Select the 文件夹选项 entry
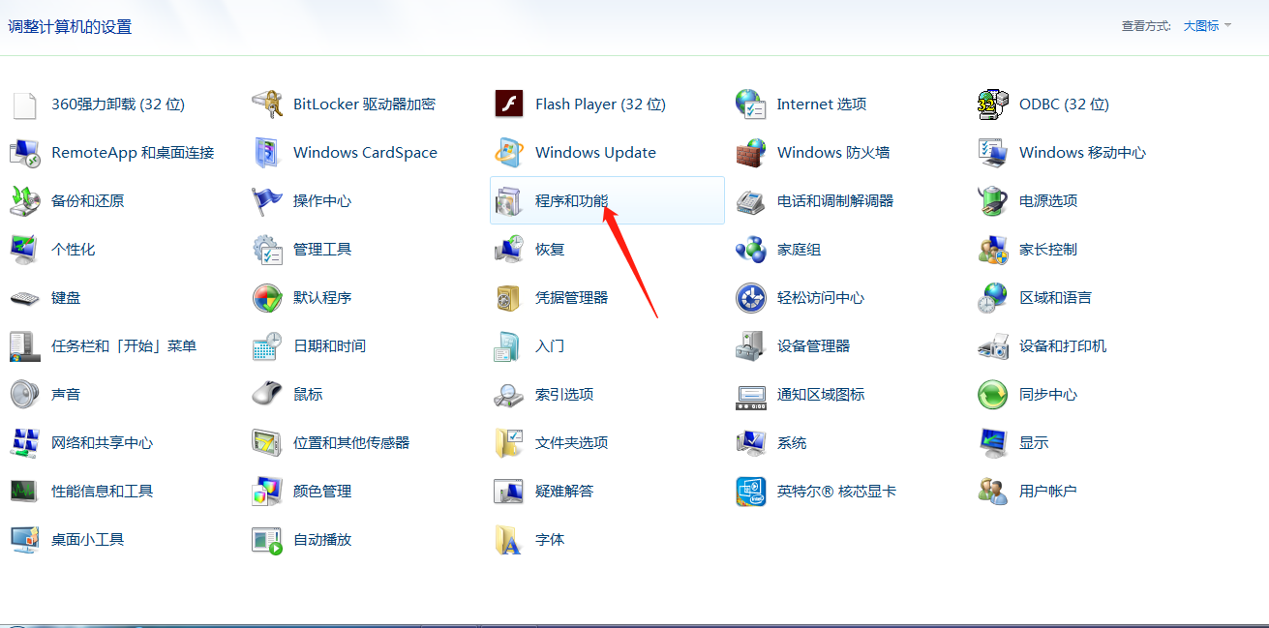 click(x=571, y=443)
